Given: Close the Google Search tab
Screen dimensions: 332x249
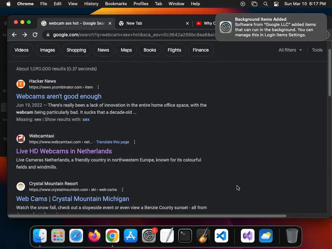Looking at the screenshot, I should coord(110,23).
